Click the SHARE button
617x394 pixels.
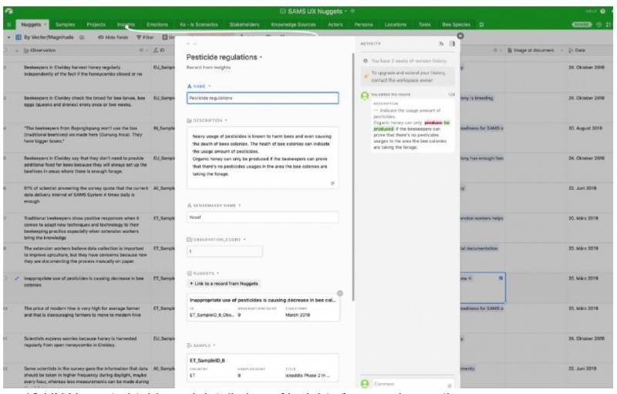click(582, 25)
